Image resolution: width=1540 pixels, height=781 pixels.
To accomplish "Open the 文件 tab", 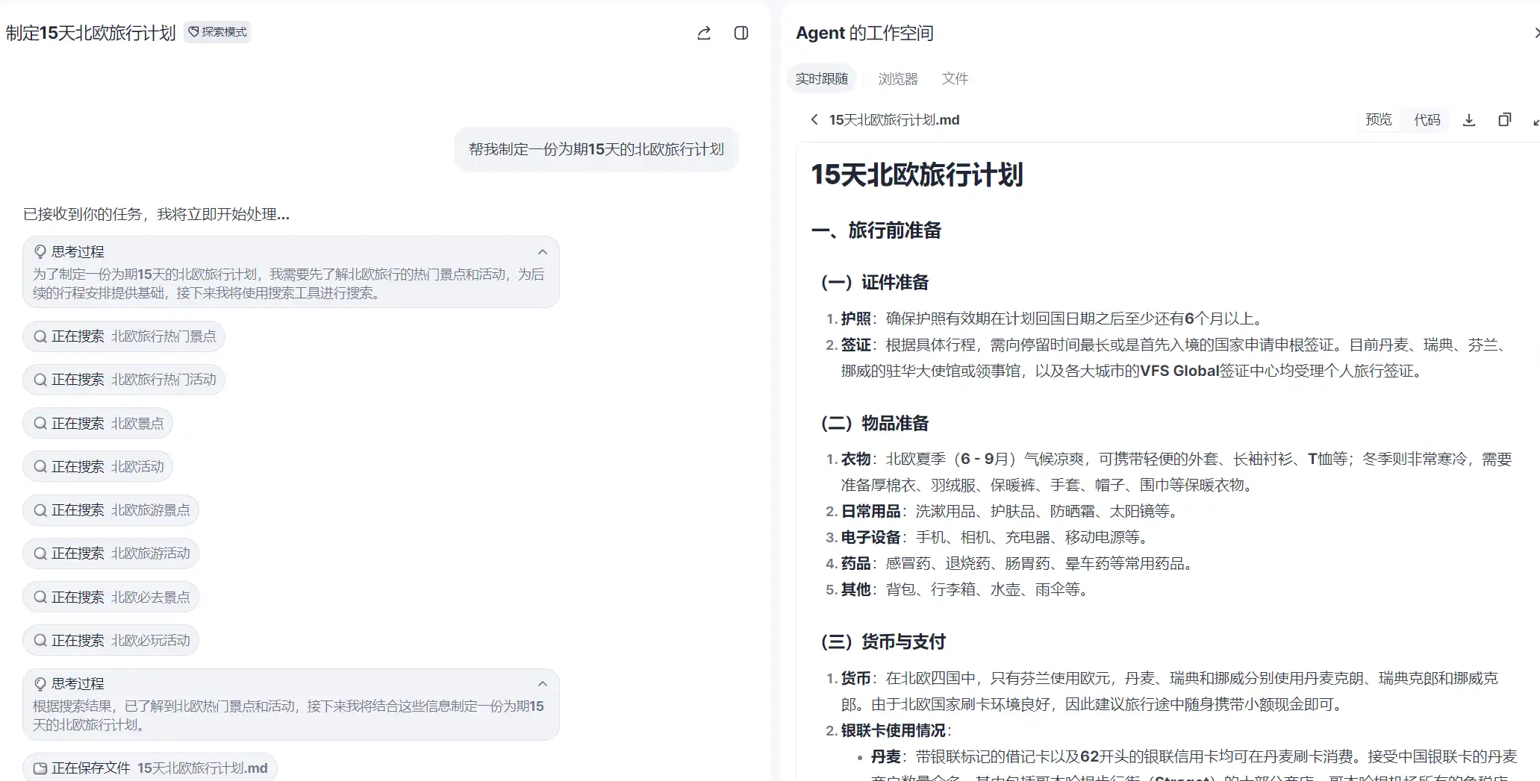I will click(955, 78).
